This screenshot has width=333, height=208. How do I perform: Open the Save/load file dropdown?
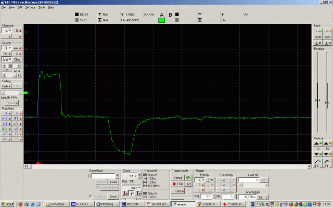coord(117,176)
